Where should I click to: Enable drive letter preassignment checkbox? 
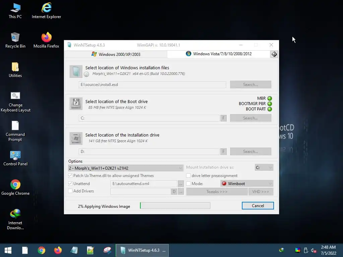click(188, 175)
